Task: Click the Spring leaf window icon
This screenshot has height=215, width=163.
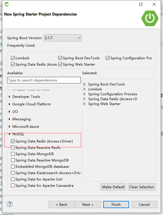Action: tap(7, 4)
